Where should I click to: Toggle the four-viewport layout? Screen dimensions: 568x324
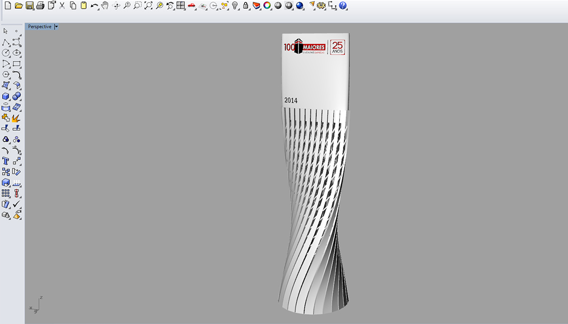coord(180,6)
